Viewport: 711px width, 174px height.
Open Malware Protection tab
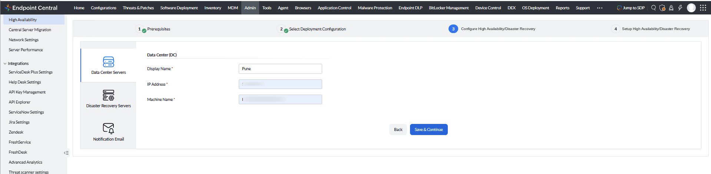point(375,8)
